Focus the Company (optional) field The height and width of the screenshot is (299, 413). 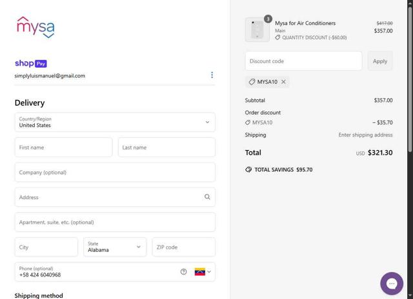tap(115, 172)
